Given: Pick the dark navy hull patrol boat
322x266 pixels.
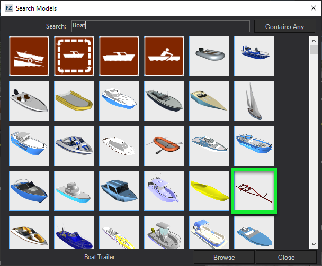Looking at the screenshot, I should tap(164, 101).
